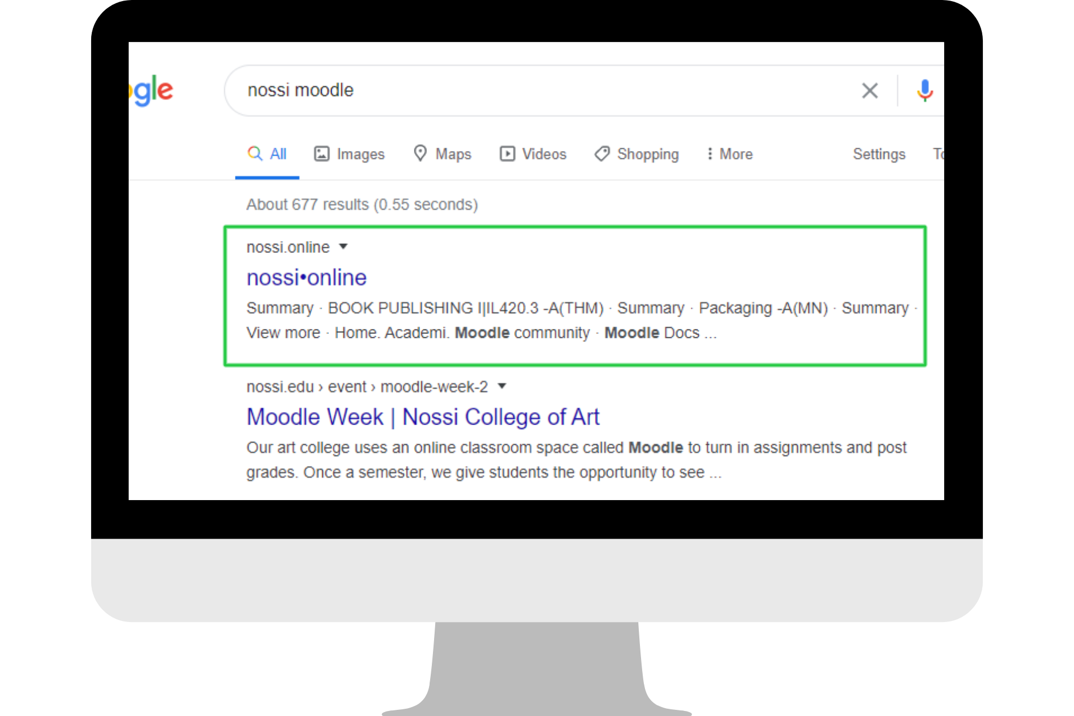
Task: Start voice search with microphone icon
Action: click(x=925, y=91)
